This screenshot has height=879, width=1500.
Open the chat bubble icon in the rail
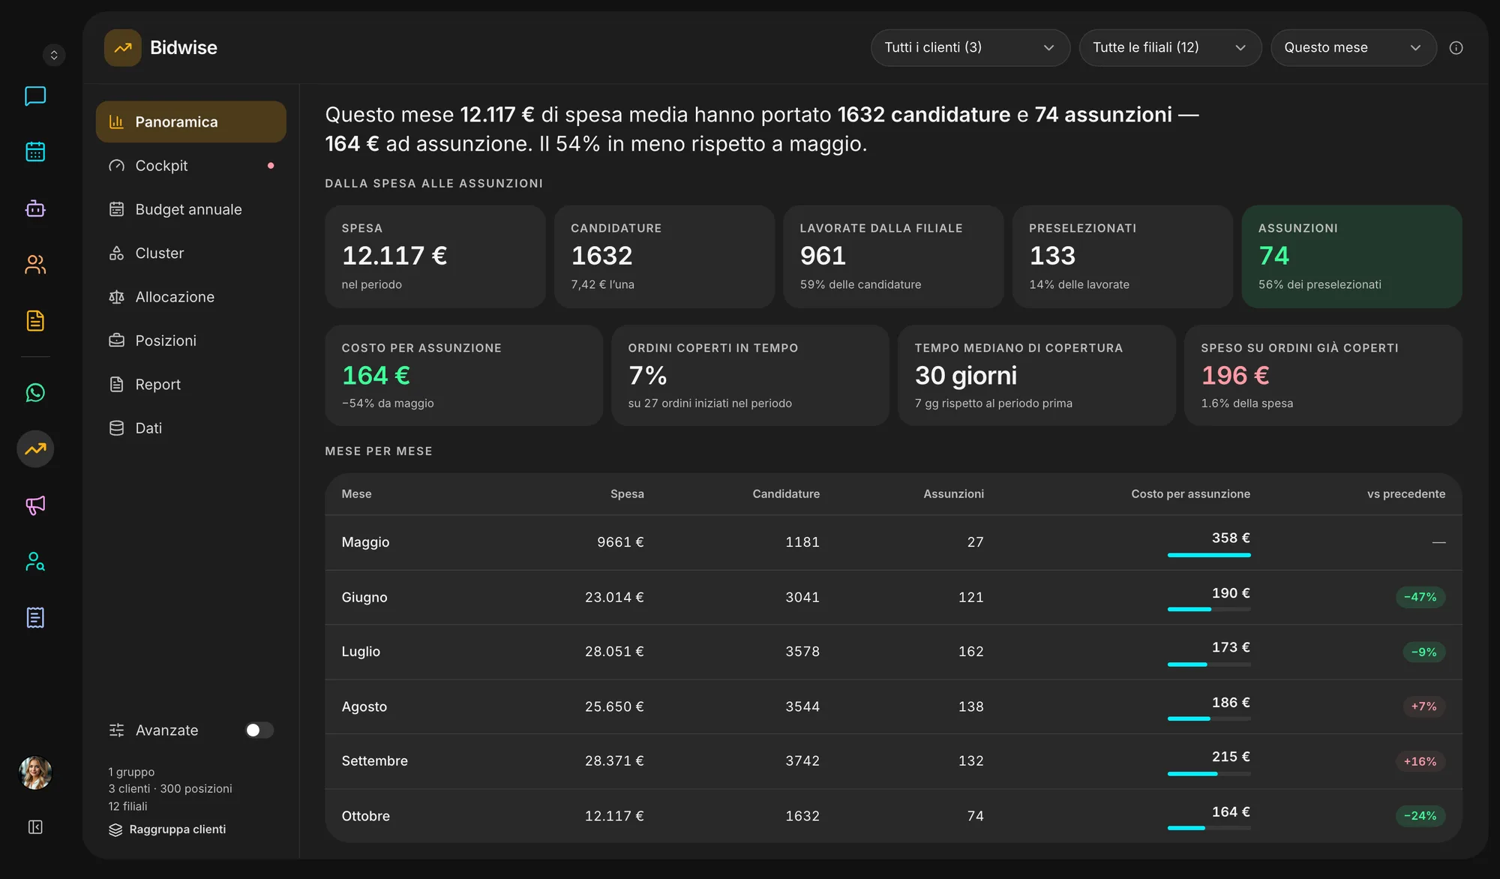pos(35,96)
